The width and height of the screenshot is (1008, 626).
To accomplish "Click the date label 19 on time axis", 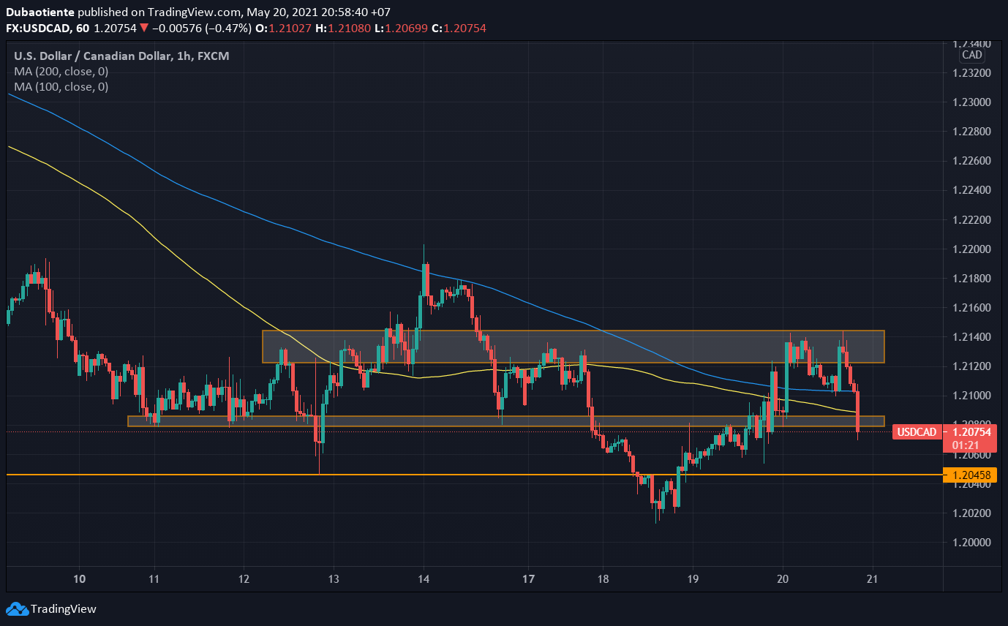I will [693, 578].
